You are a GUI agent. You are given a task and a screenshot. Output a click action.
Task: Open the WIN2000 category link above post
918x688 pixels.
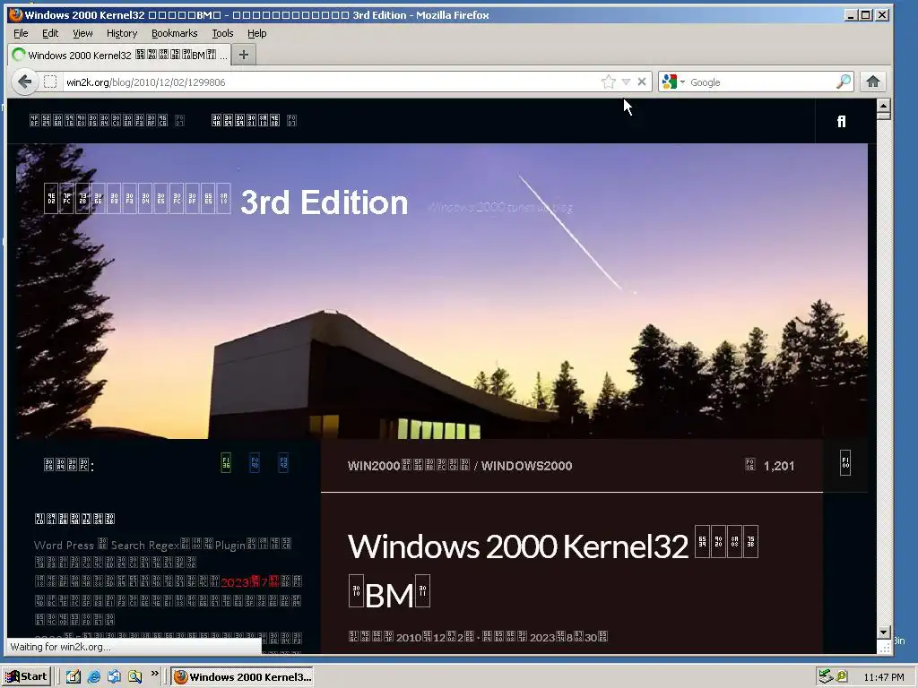[x=409, y=466]
